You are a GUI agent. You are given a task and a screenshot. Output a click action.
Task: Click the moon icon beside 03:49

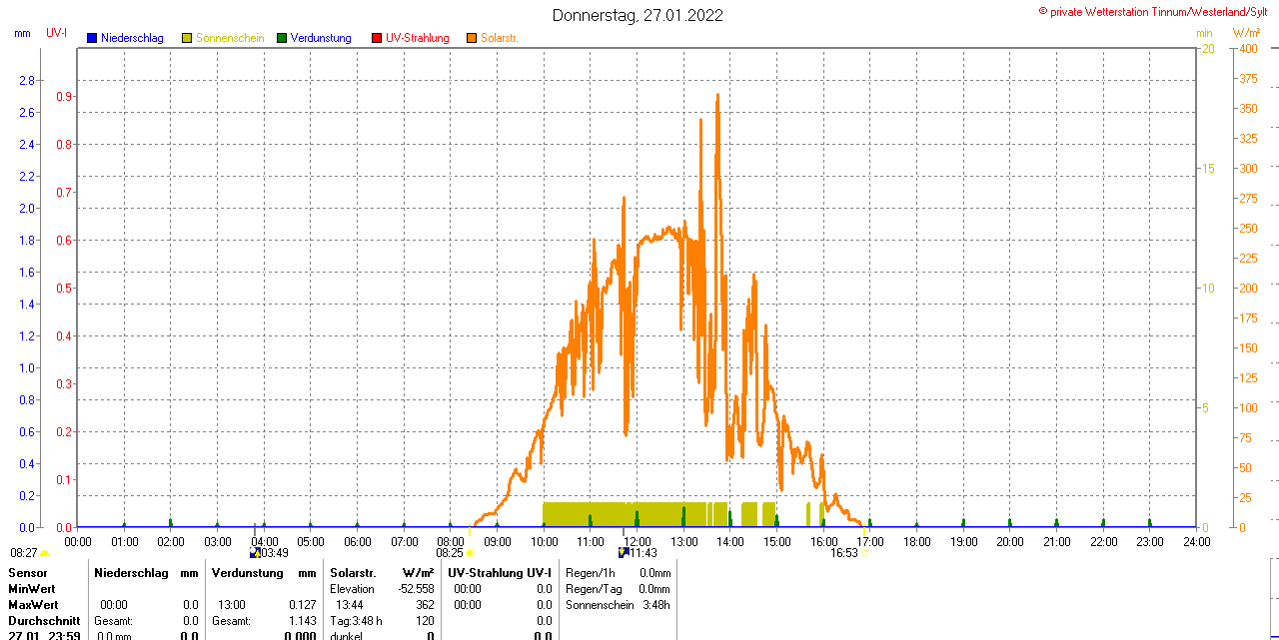point(255,553)
